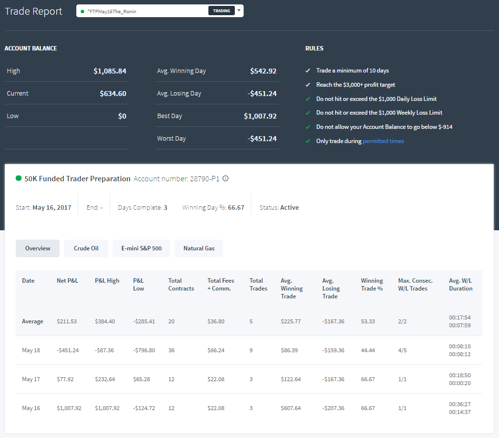
Task: Click checkmark next to Reach the $3,000+ profit target
Action: pos(308,85)
